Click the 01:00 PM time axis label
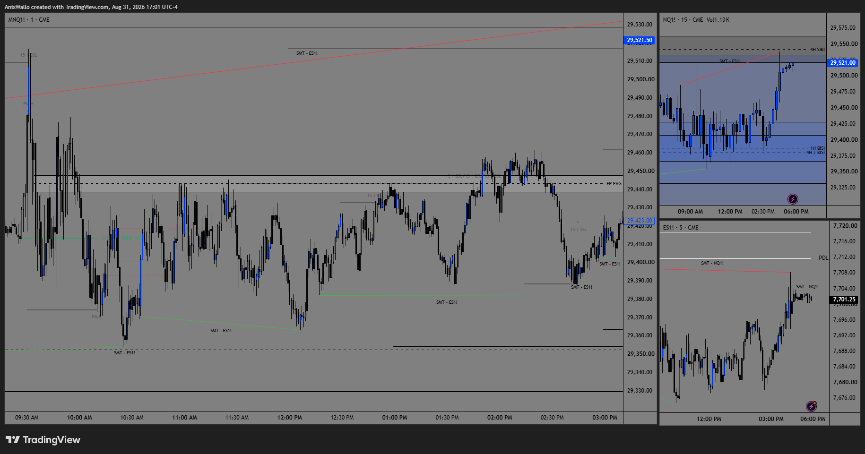865x454 pixels. click(395, 418)
